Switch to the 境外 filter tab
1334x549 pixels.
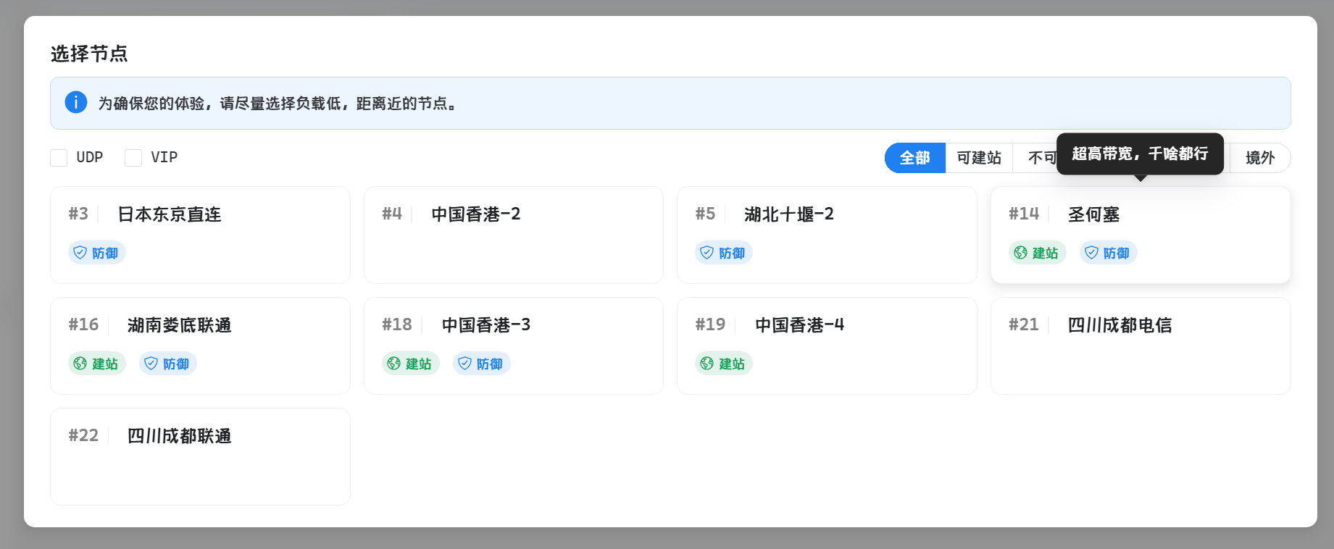coord(1259,158)
